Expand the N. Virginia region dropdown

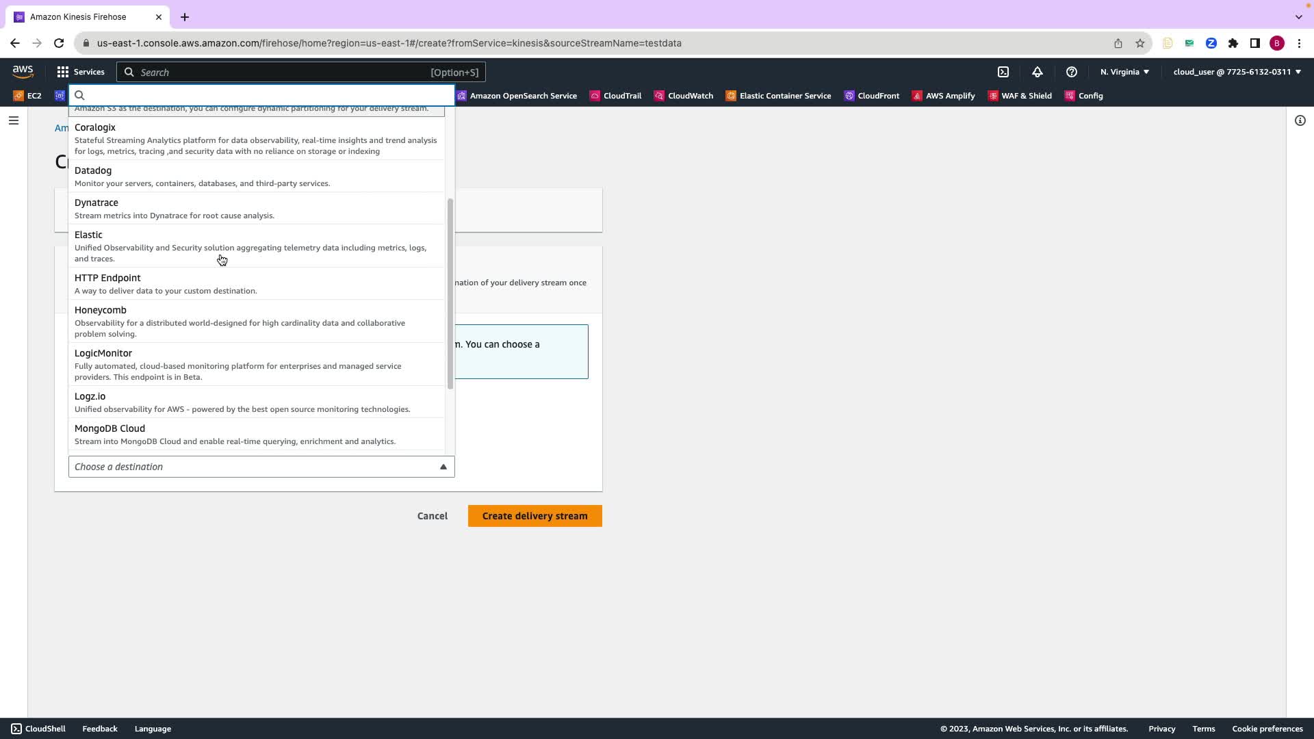[1124, 72]
